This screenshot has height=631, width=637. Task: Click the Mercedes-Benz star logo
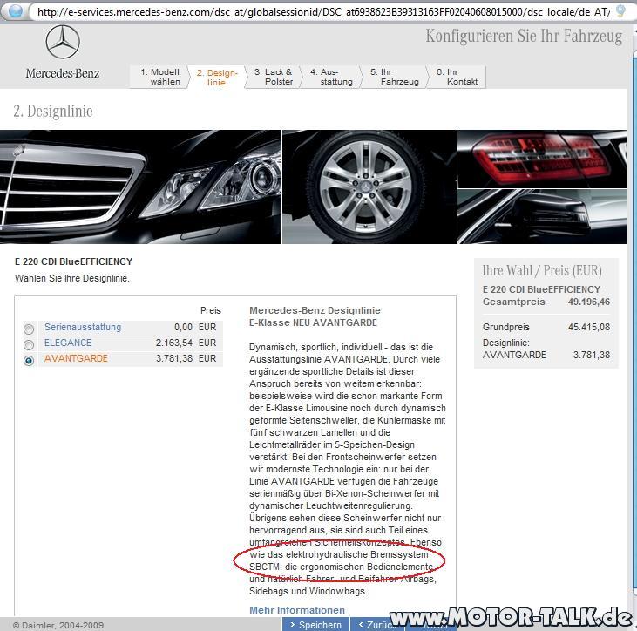tap(63, 42)
